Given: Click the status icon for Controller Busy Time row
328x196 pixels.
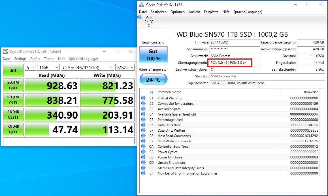Looking at the screenshot, I should click(143, 146).
